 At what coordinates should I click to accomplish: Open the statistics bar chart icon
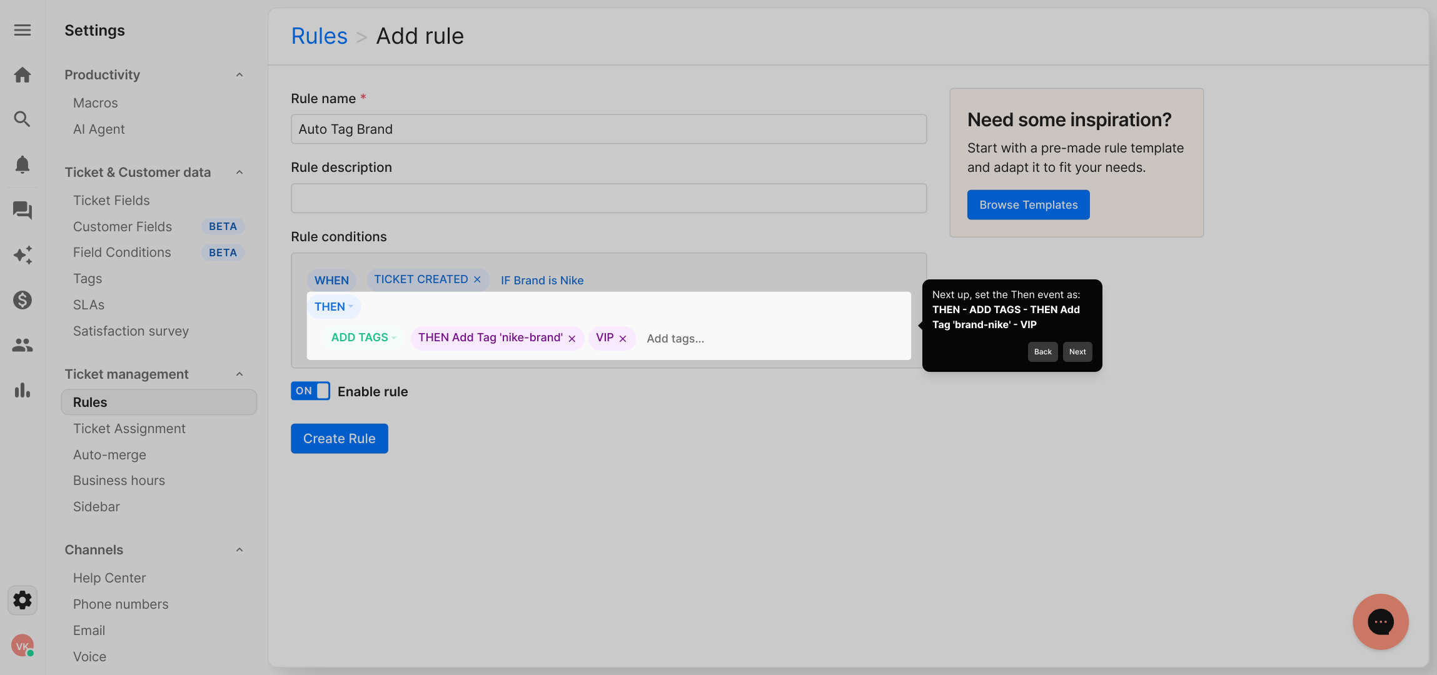coord(23,390)
